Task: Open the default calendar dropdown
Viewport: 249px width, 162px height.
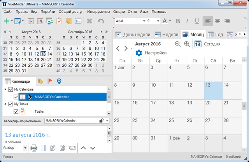Action: (107, 121)
